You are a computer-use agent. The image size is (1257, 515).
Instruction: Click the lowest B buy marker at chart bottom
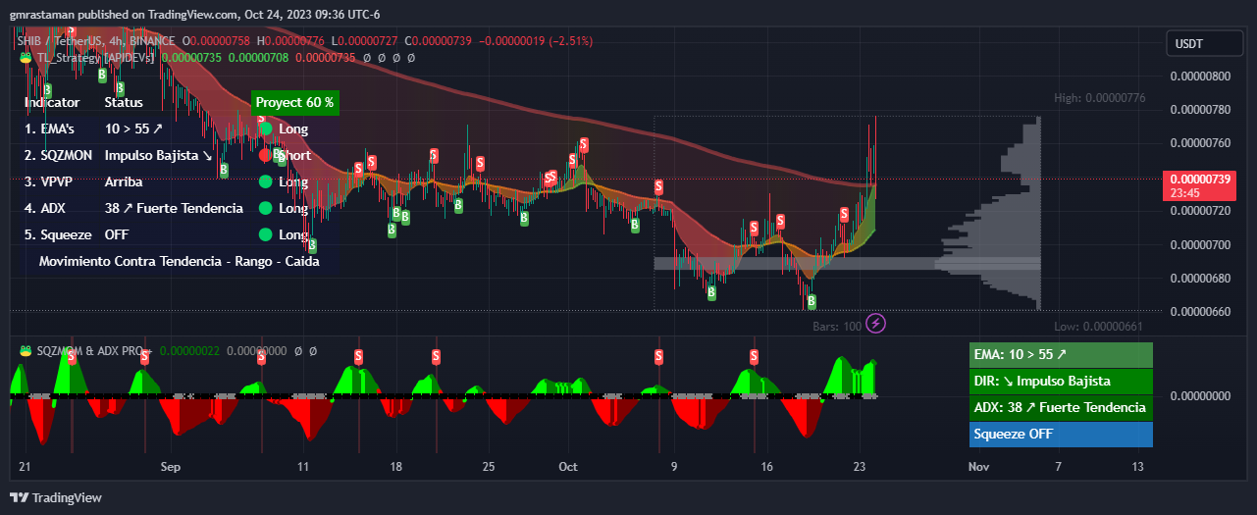coord(812,300)
